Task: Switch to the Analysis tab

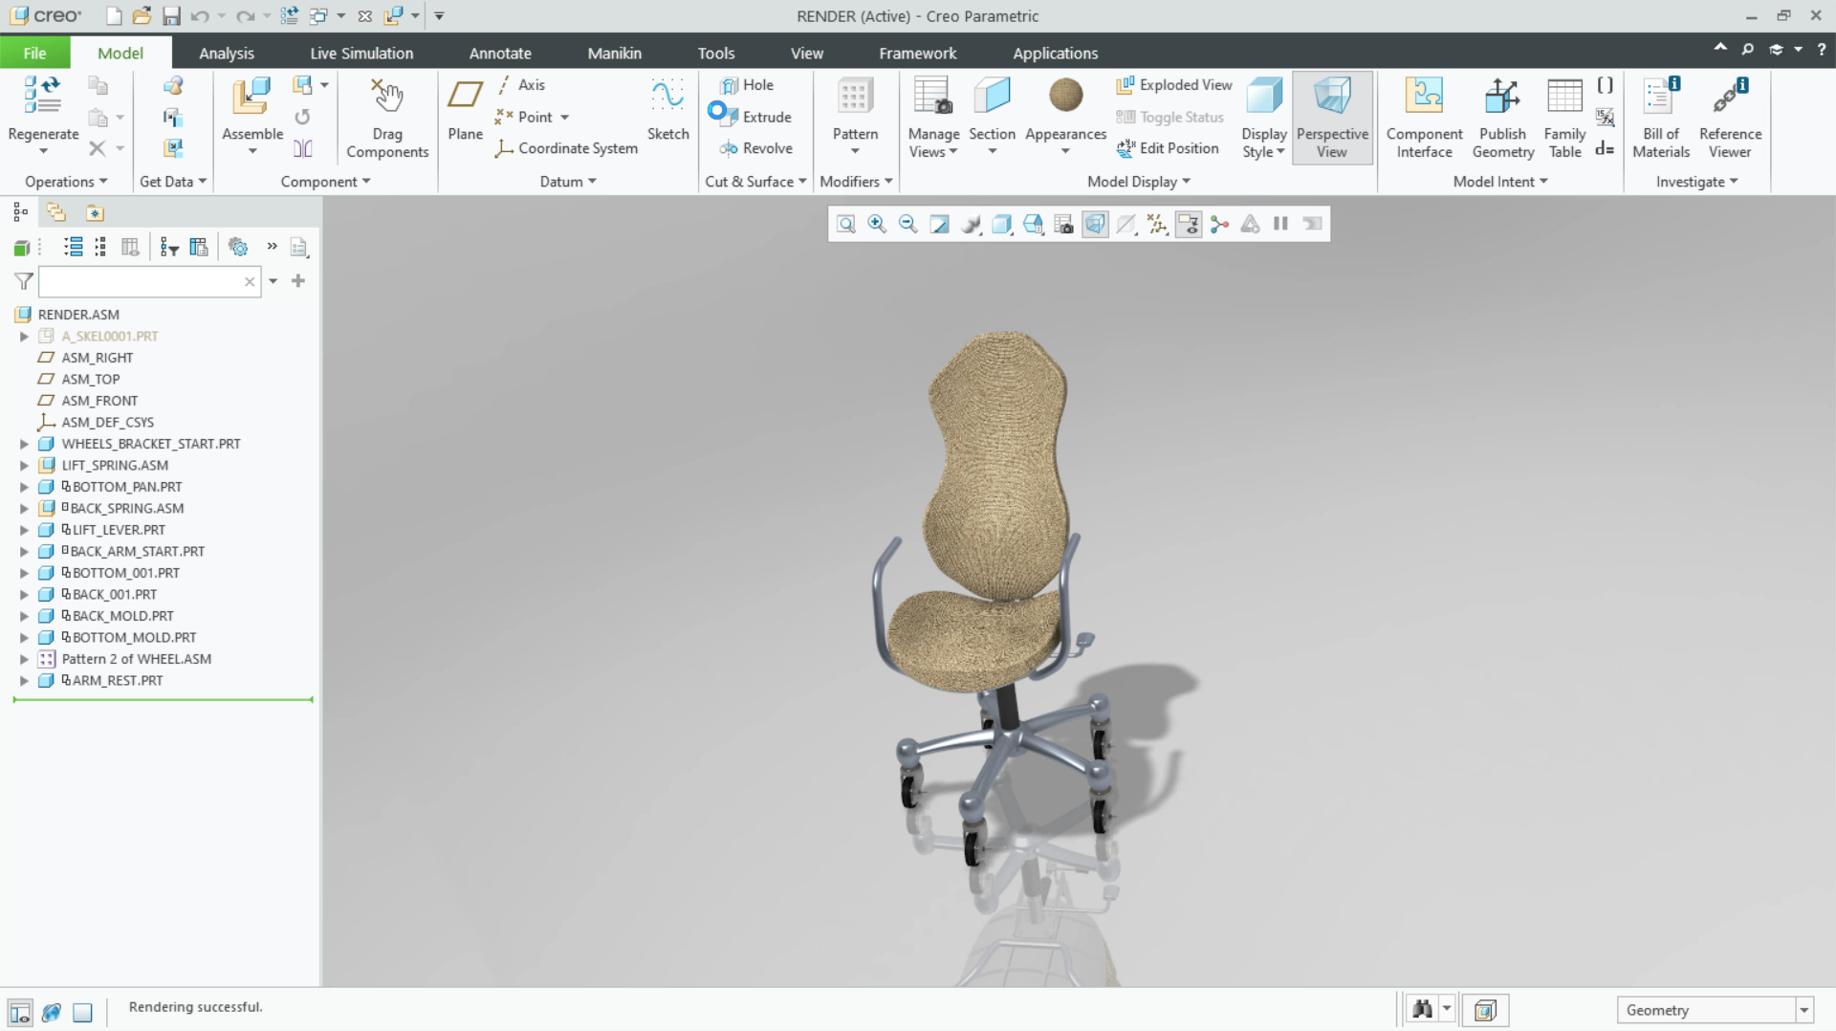Action: coord(227,54)
